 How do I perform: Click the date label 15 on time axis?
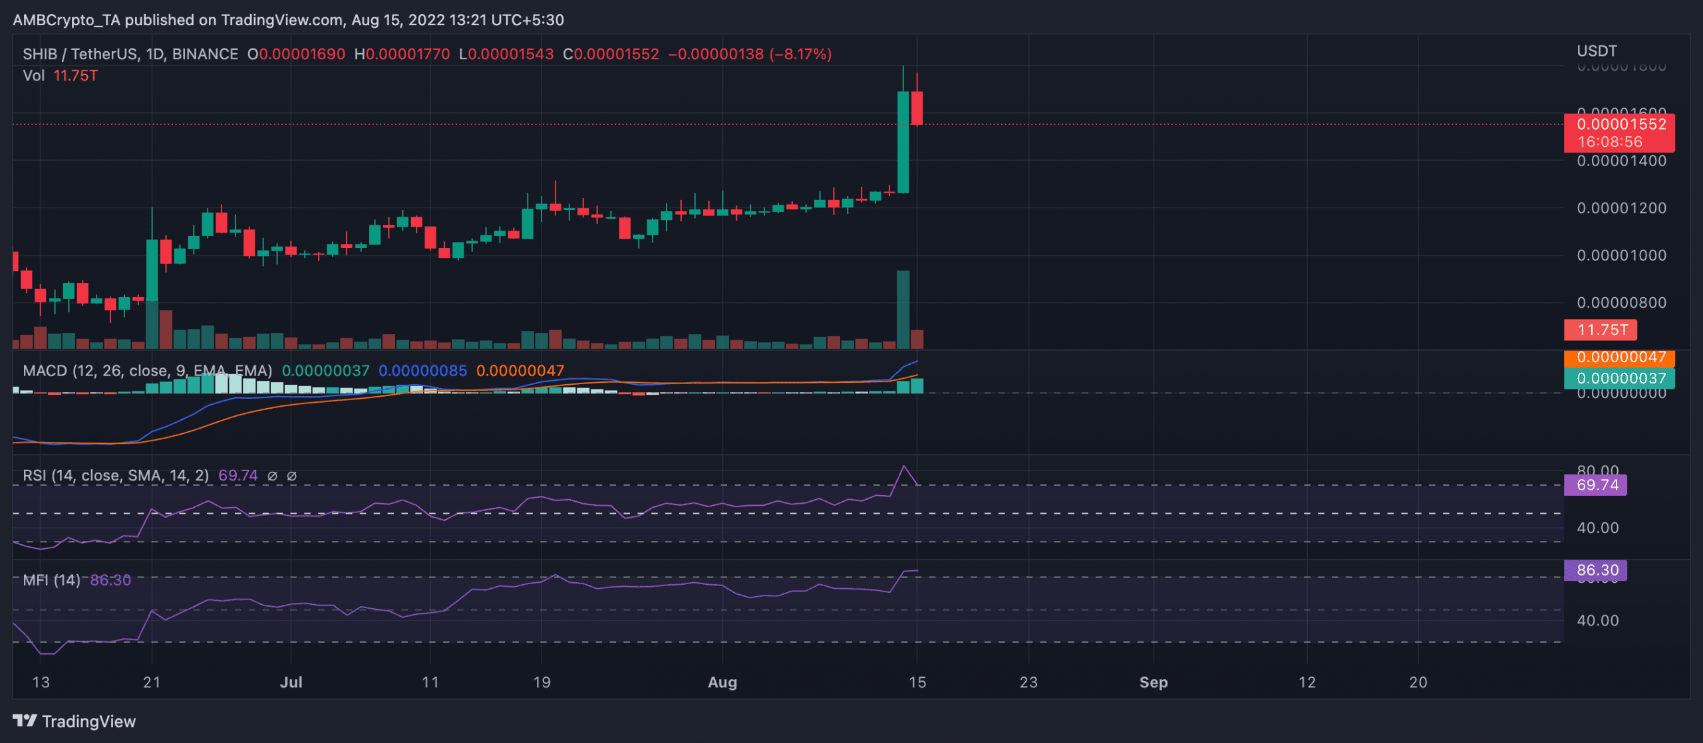917,682
